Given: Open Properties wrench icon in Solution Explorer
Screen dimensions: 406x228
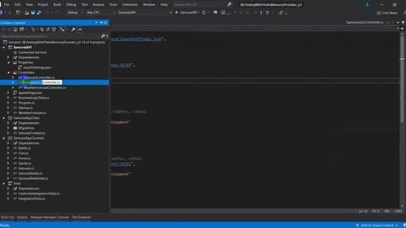Looking at the screenshot, I should [74, 30].
